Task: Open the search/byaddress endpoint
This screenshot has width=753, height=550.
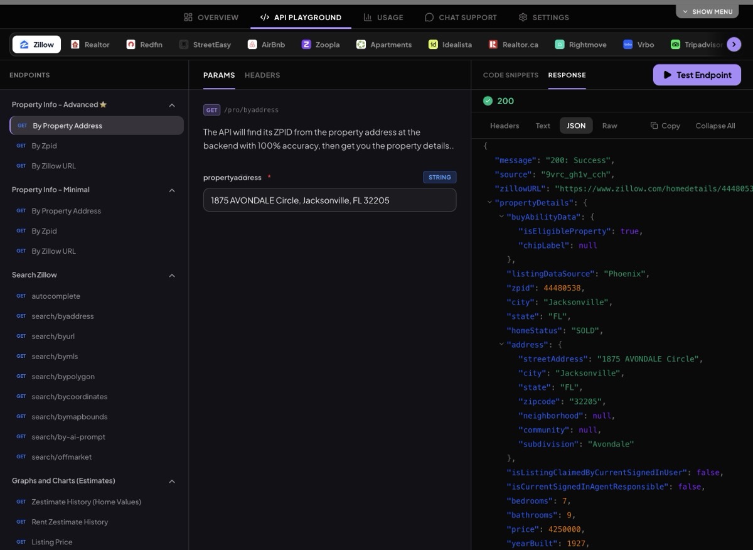Action: pos(97,316)
